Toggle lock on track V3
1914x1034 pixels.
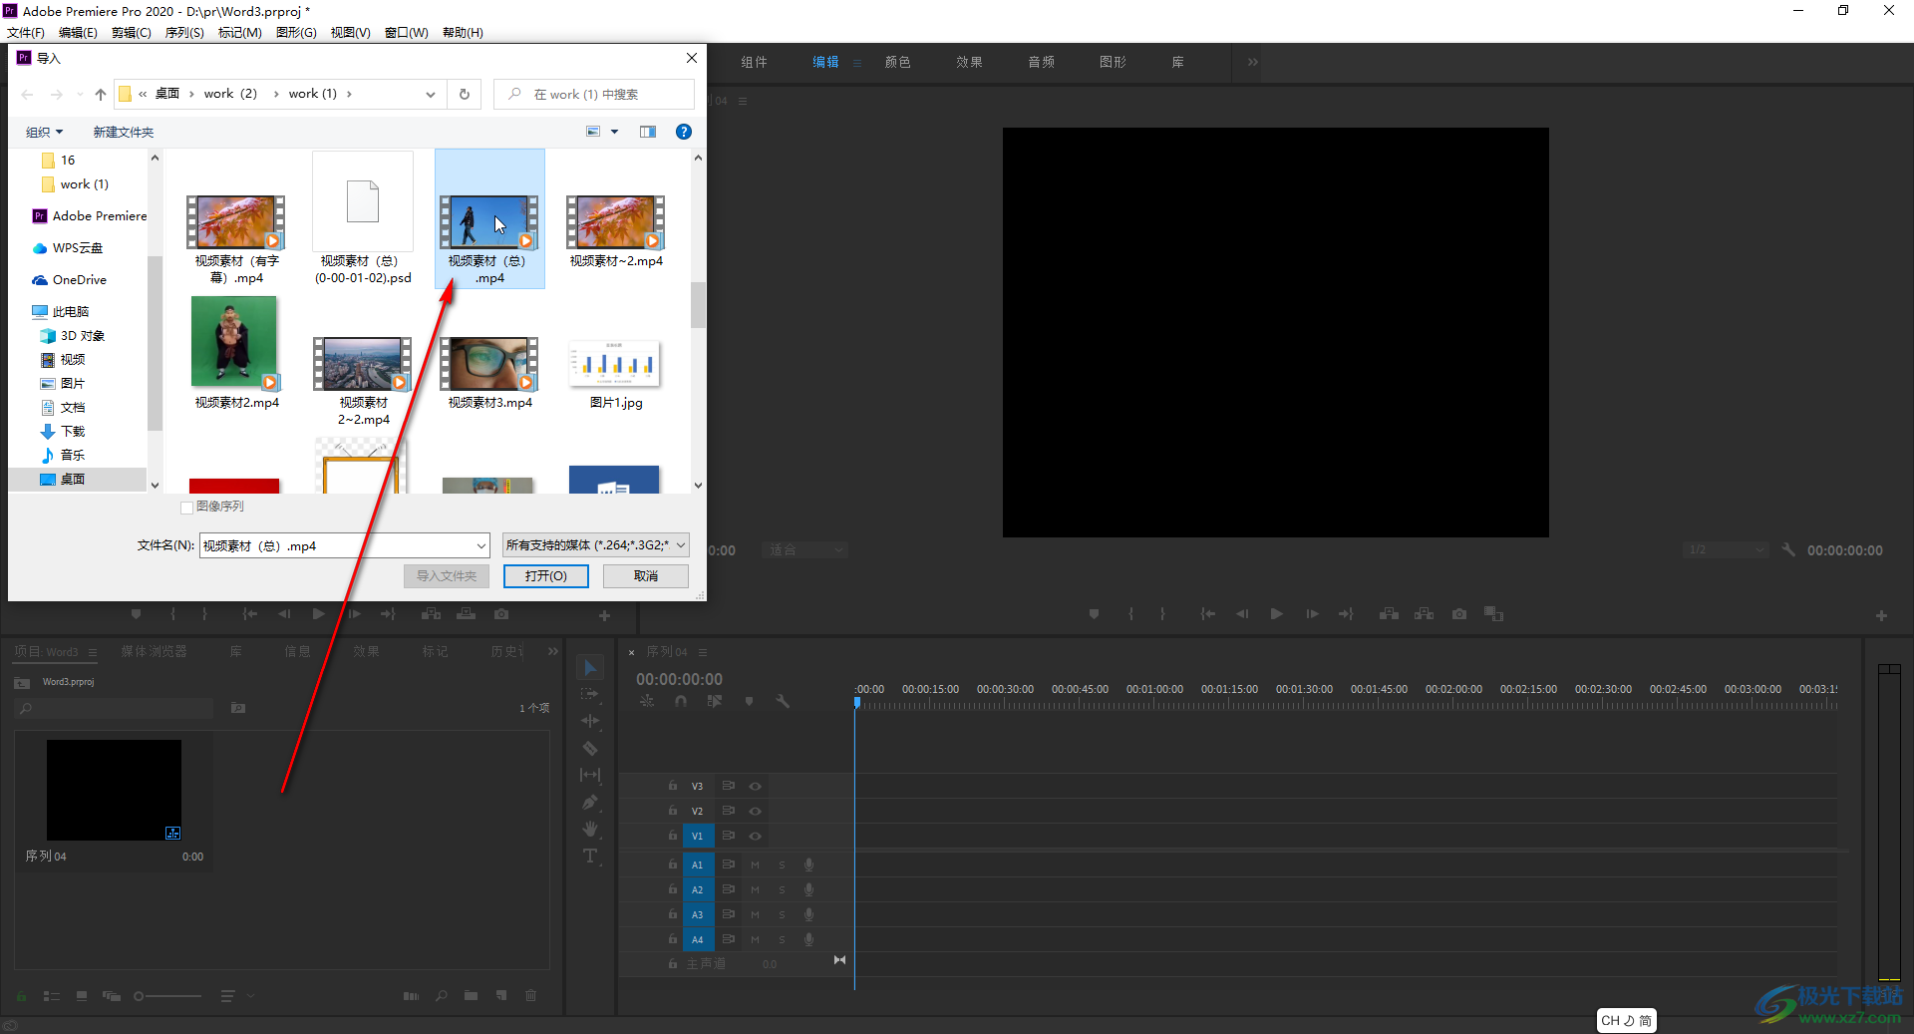pos(672,786)
